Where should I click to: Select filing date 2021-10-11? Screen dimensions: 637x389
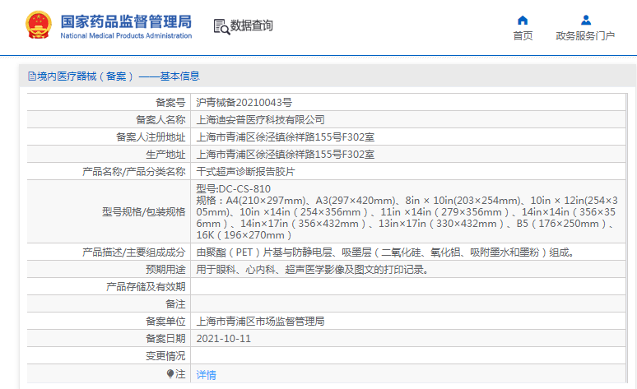tap(223, 339)
